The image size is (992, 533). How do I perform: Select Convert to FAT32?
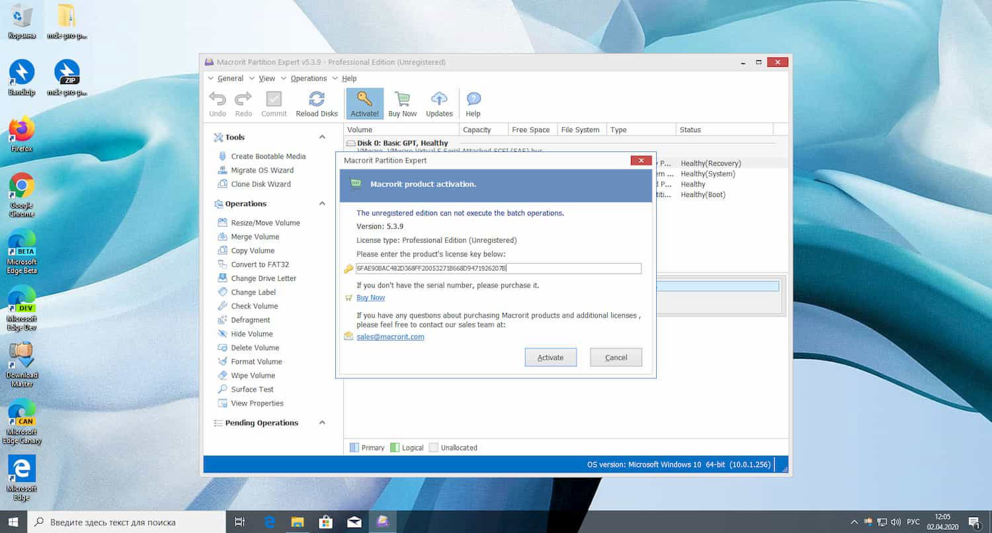tap(260, 265)
